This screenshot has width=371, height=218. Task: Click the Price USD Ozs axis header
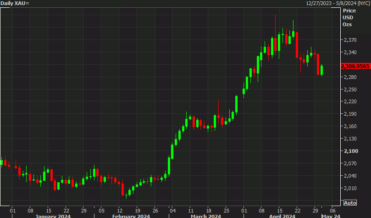coord(349,17)
